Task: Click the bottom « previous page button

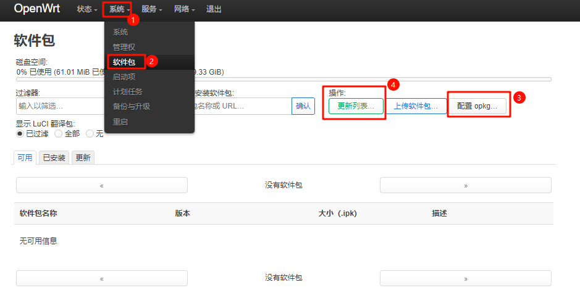Action: click(x=101, y=278)
